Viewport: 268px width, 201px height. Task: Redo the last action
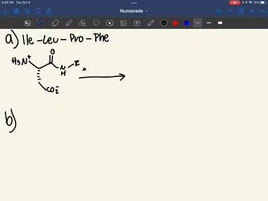point(230,11)
